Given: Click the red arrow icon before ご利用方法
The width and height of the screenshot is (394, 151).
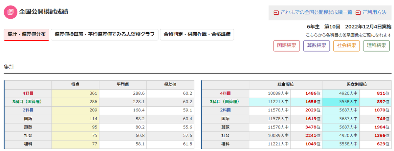Looking at the screenshot, I should click(x=358, y=12).
